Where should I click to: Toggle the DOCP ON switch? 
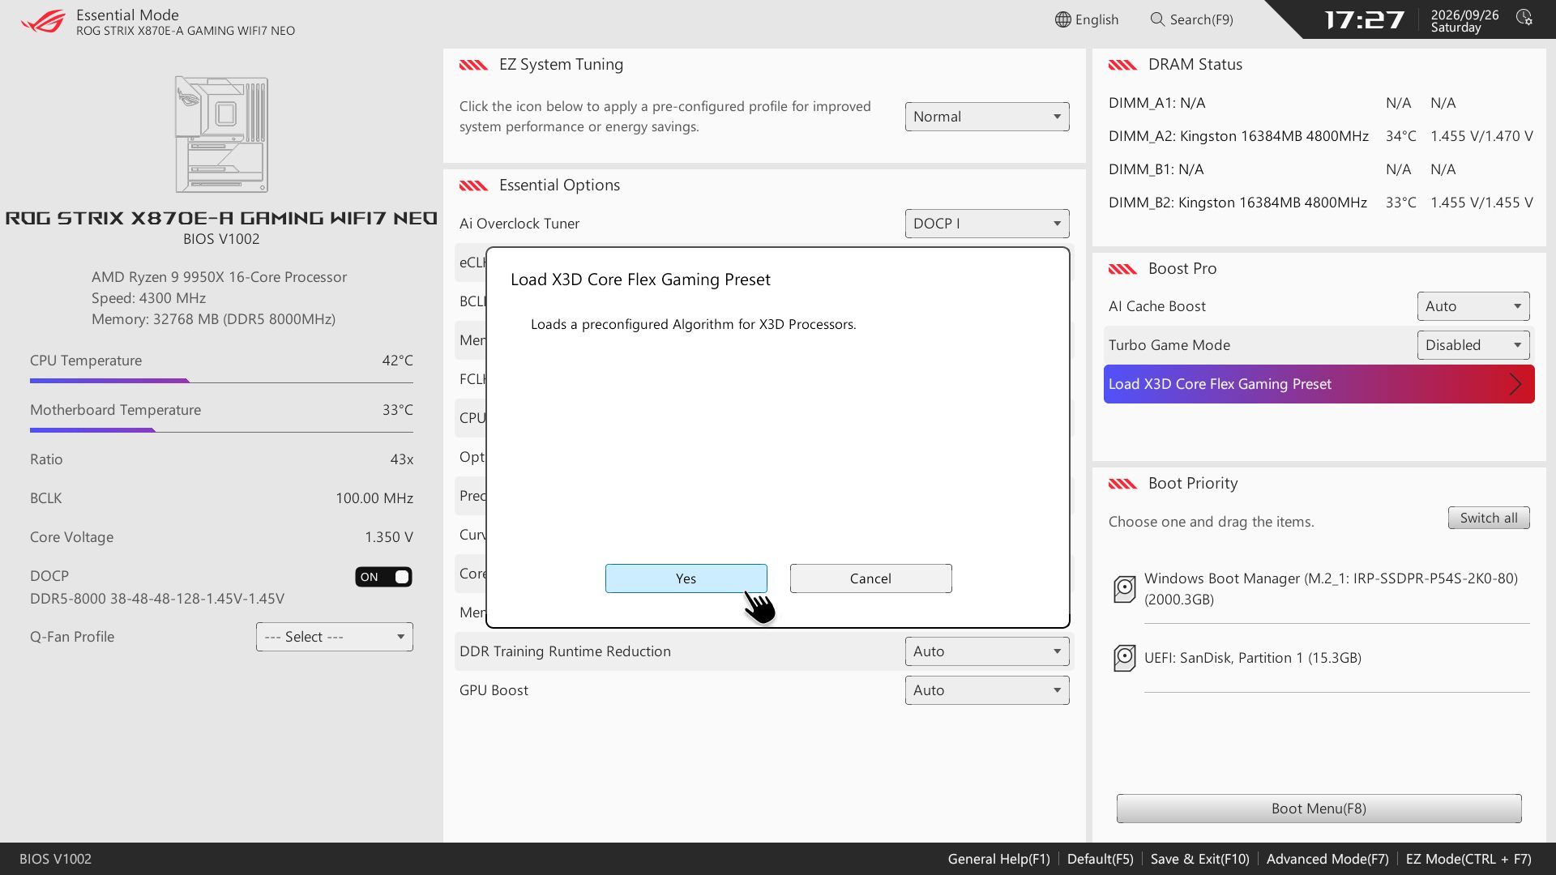pyautogui.click(x=383, y=577)
